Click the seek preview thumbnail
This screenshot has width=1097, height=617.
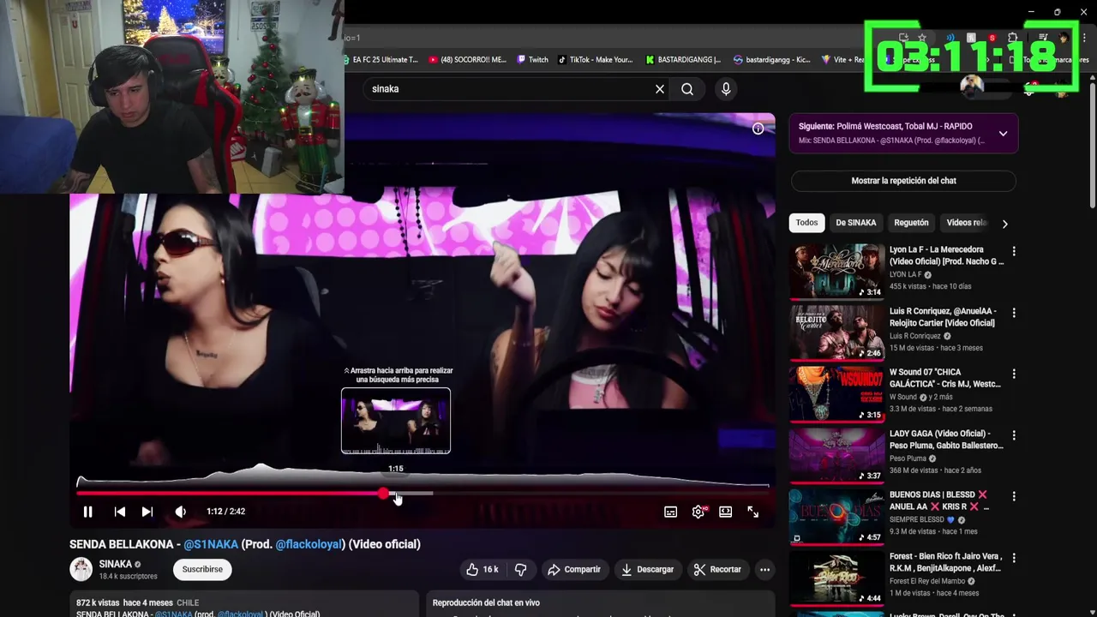pyautogui.click(x=396, y=421)
